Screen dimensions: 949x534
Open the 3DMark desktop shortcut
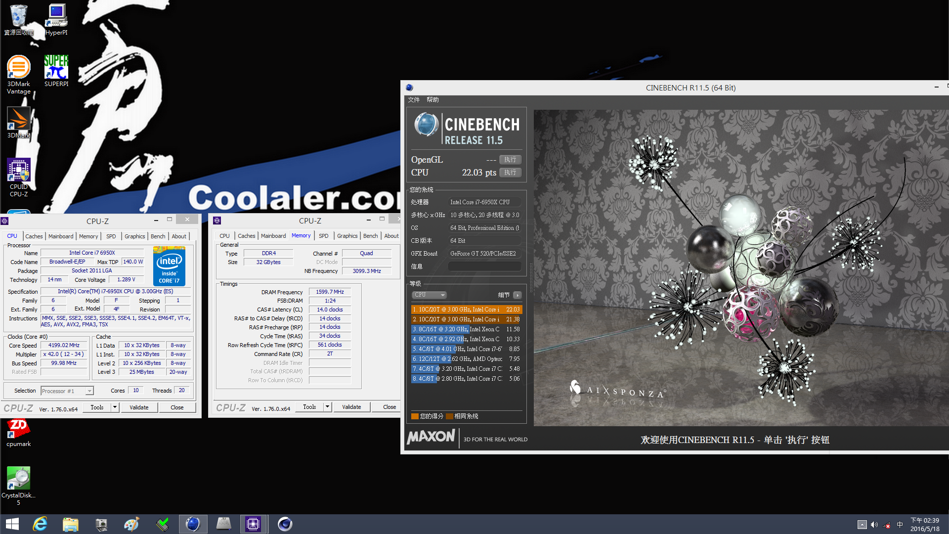[x=19, y=122]
